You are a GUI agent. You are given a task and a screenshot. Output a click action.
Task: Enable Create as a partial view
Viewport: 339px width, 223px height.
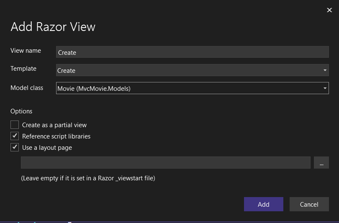click(x=15, y=125)
